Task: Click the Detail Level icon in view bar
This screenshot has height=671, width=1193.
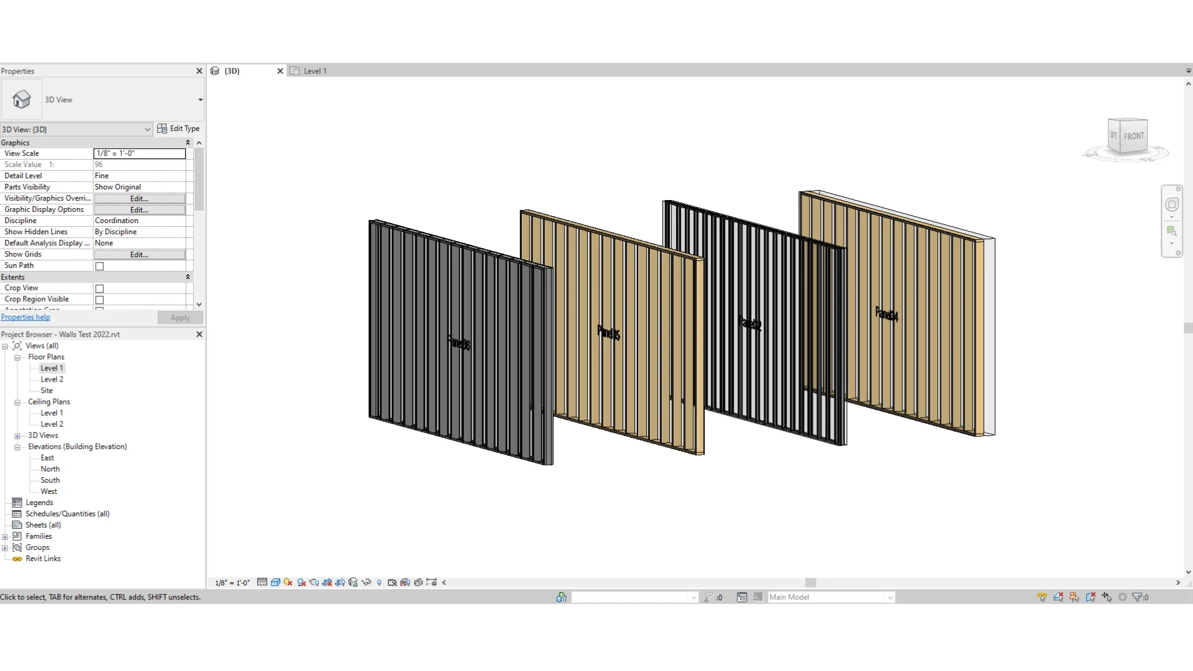Action: (x=262, y=582)
